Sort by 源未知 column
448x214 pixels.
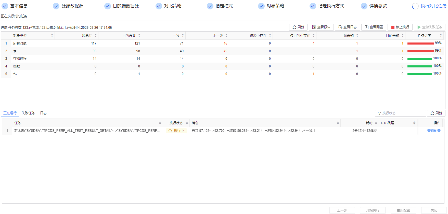(x=357, y=36)
